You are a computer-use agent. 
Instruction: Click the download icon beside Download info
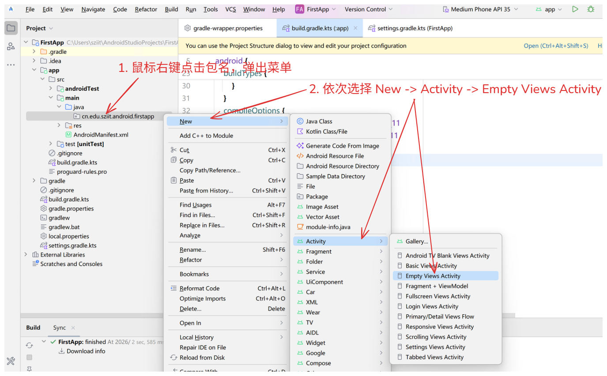tap(62, 351)
